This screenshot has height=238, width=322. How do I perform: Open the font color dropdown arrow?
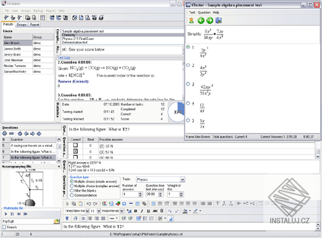click(190, 211)
